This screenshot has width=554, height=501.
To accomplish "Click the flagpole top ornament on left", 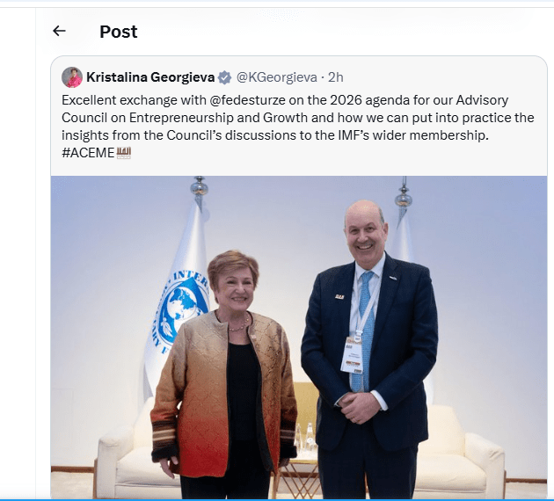I will click(x=200, y=186).
